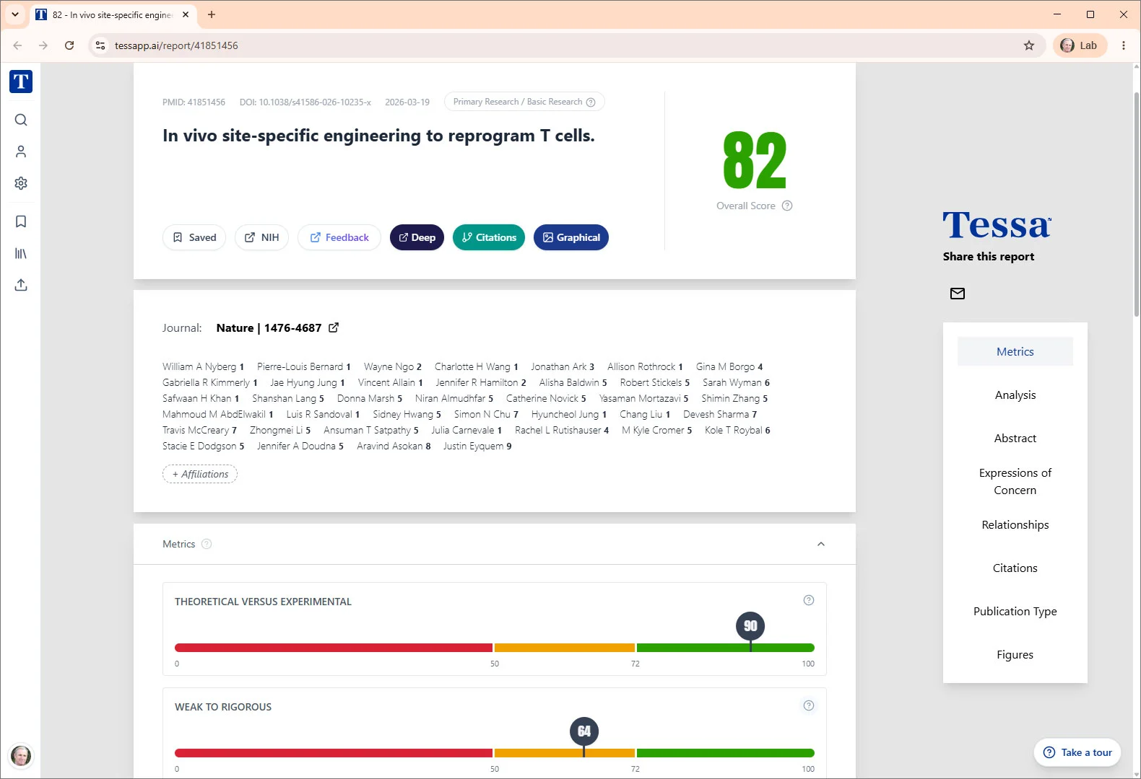Click the teal Citations button
This screenshot has height=779, width=1141.
click(489, 237)
